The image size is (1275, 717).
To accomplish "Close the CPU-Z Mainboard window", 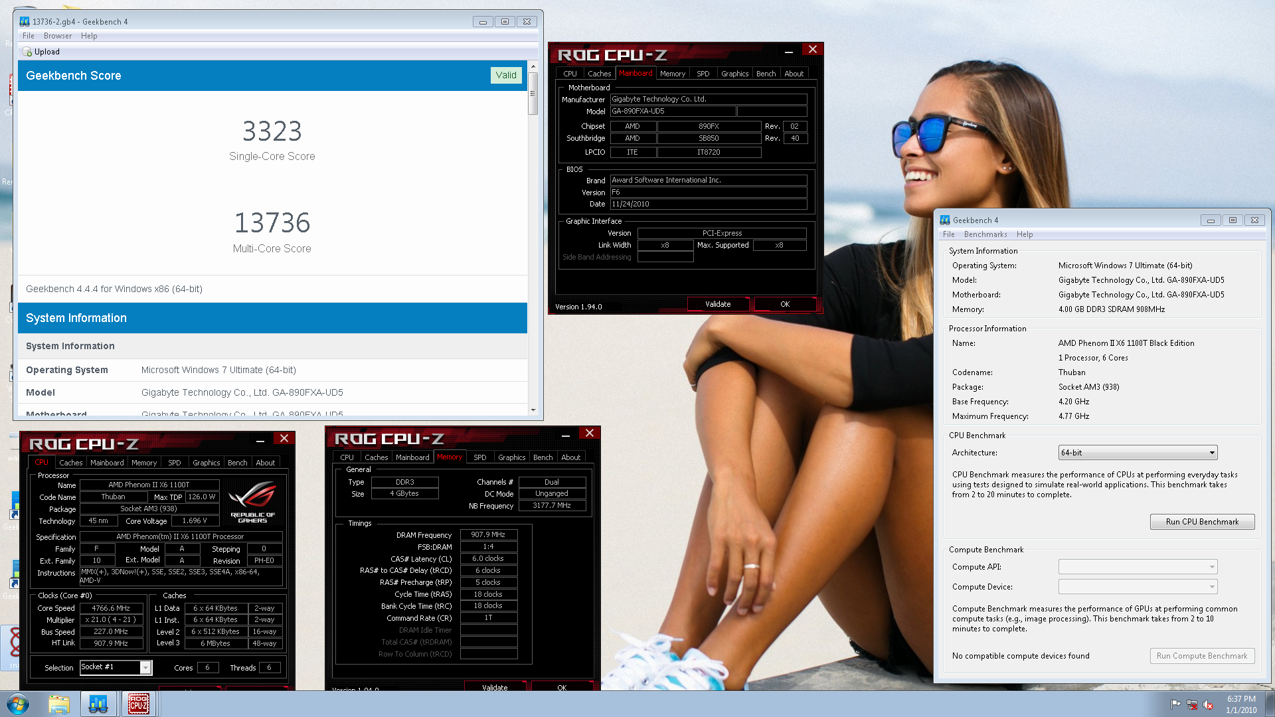I will (x=813, y=50).
